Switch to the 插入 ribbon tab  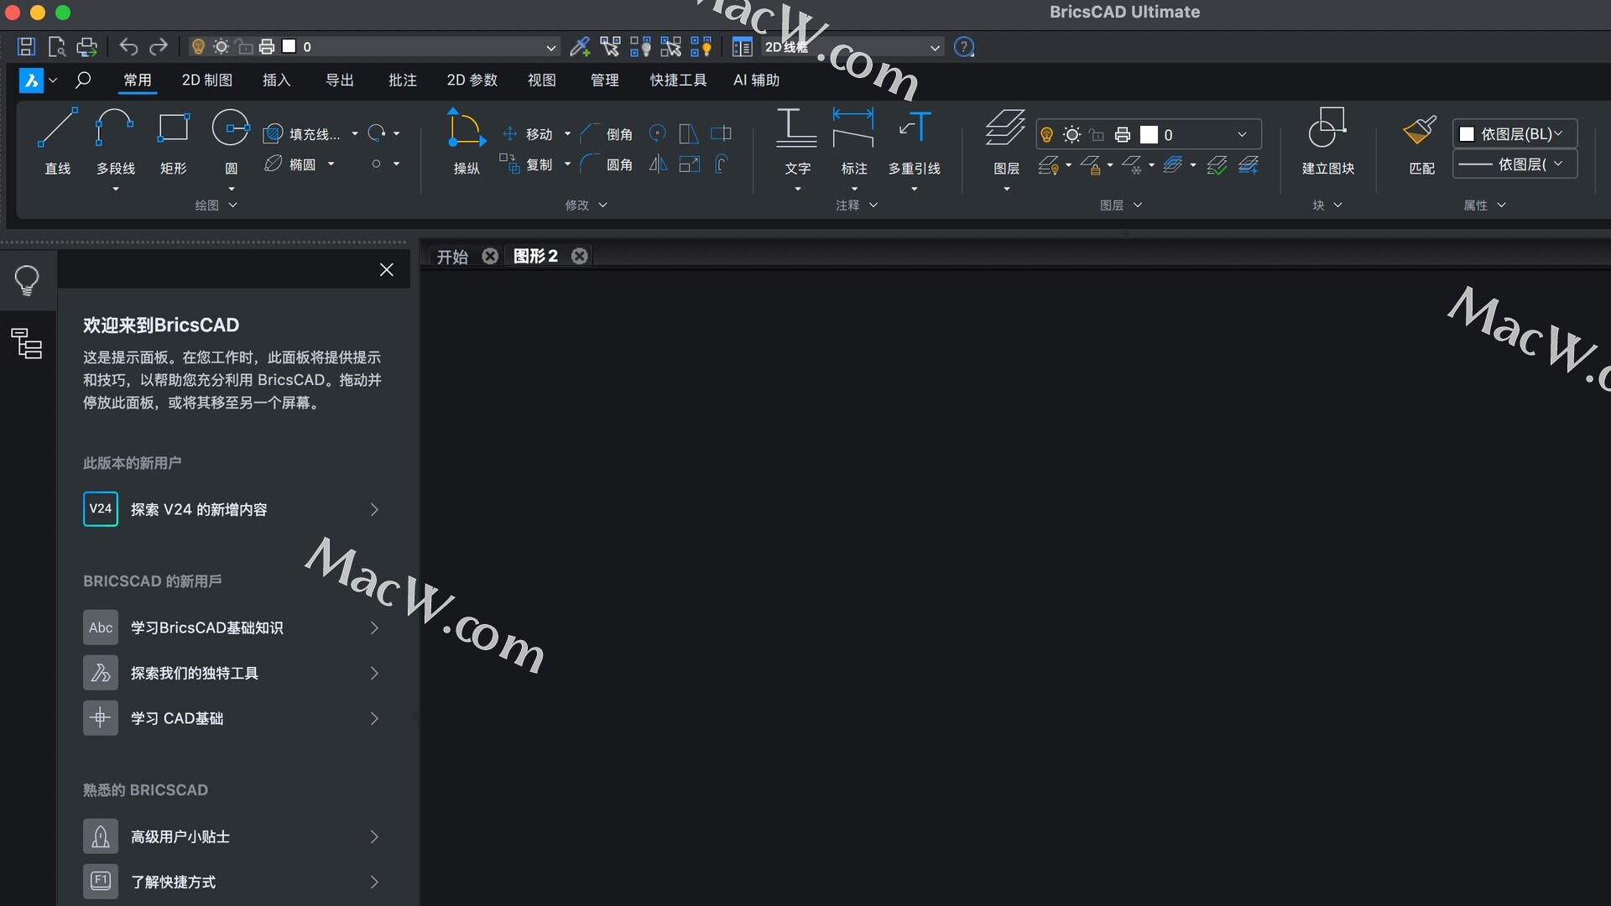(276, 81)
